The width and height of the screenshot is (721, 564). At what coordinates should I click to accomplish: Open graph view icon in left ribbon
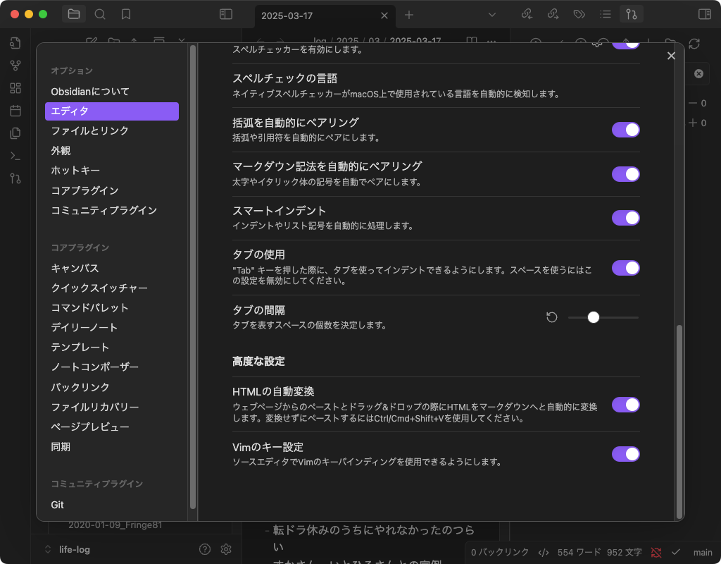click(15, 66)
